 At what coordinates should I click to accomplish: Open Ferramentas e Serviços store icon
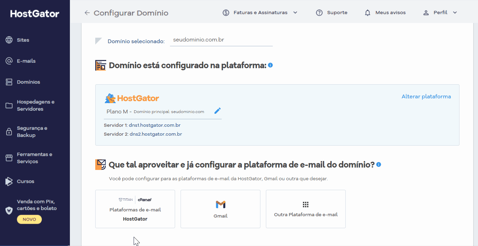[9, 158]
